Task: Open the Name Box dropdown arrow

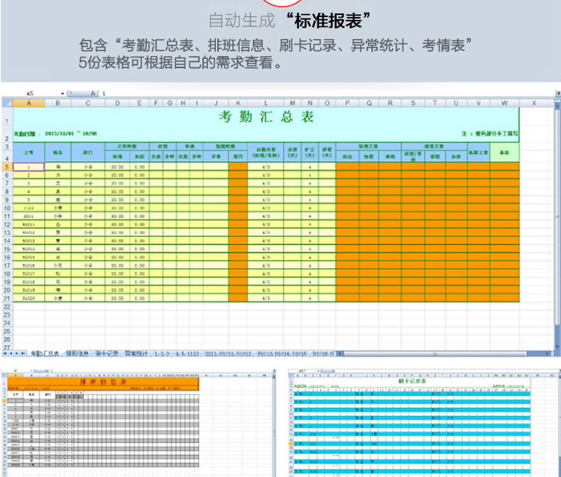Action: 62,94
